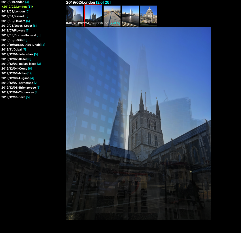Click the IMG_20190224_093334.jpg filename label
Image resolution: width=241 pixels, height=233 pixels.
point(87,23)
